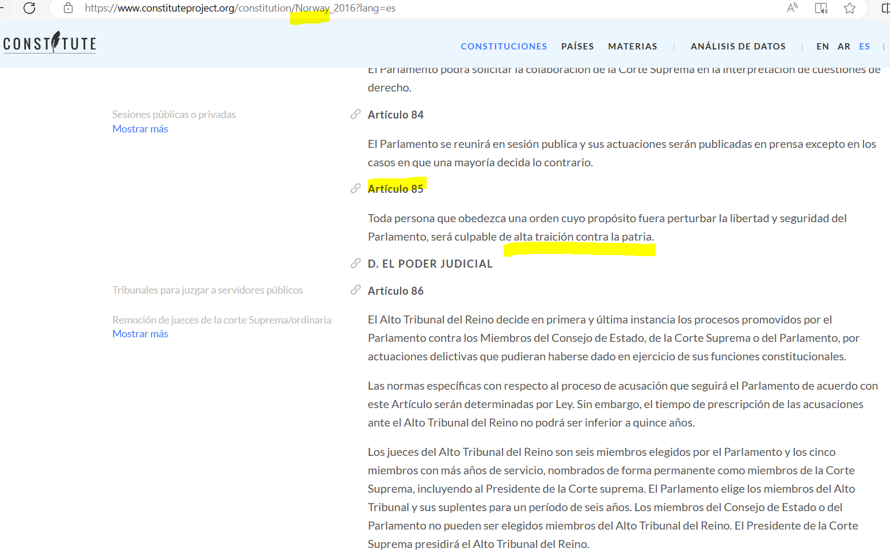
Task: Reload the page with the browser refresh icon
Action: (x=29, y=8)
